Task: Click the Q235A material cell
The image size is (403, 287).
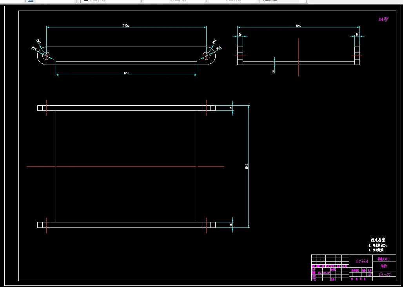Action: (361, 262)
